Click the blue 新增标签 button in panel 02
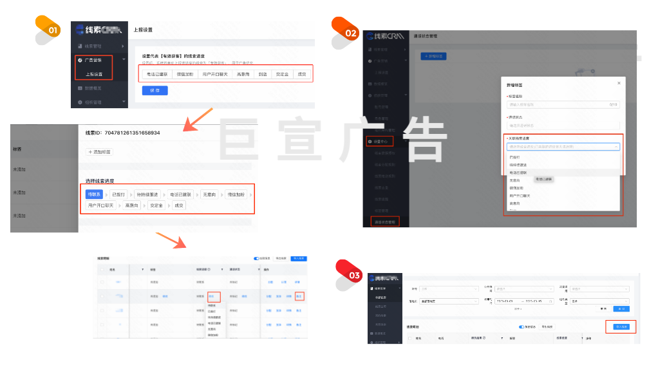Image resolution: width=667 pixels, height=367 pixels. point(434,57)
